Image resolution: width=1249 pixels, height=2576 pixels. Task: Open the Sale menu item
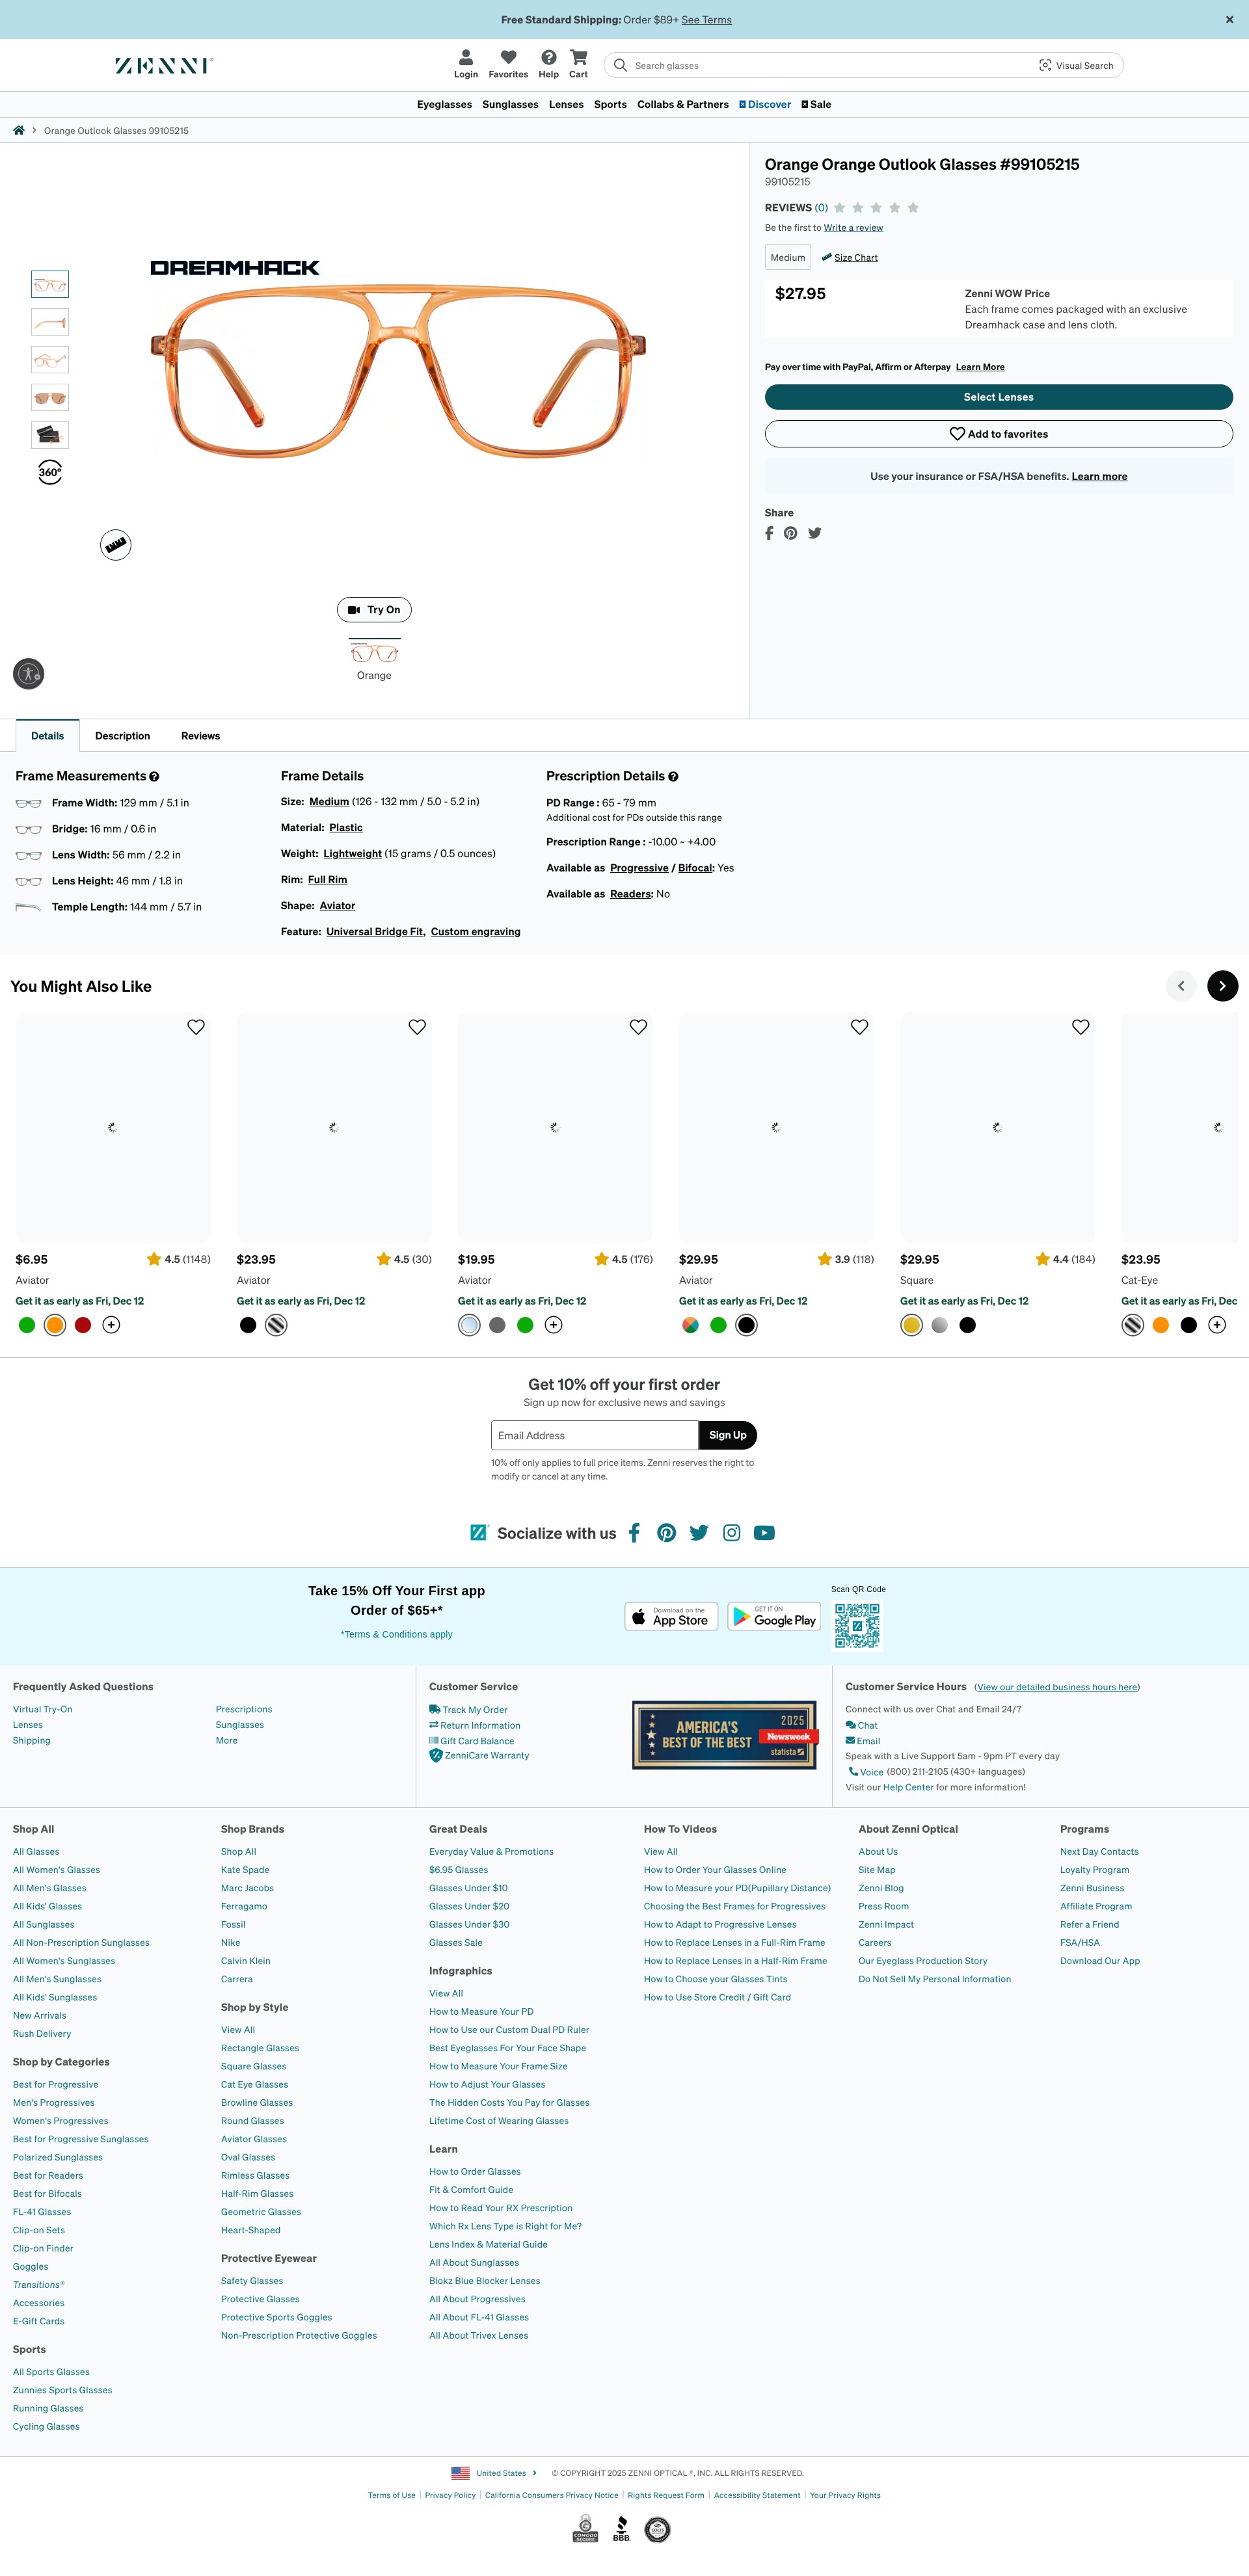click(x=816, y=105)
